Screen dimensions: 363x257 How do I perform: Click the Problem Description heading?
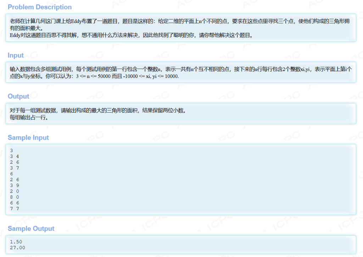tap(40, 7)
